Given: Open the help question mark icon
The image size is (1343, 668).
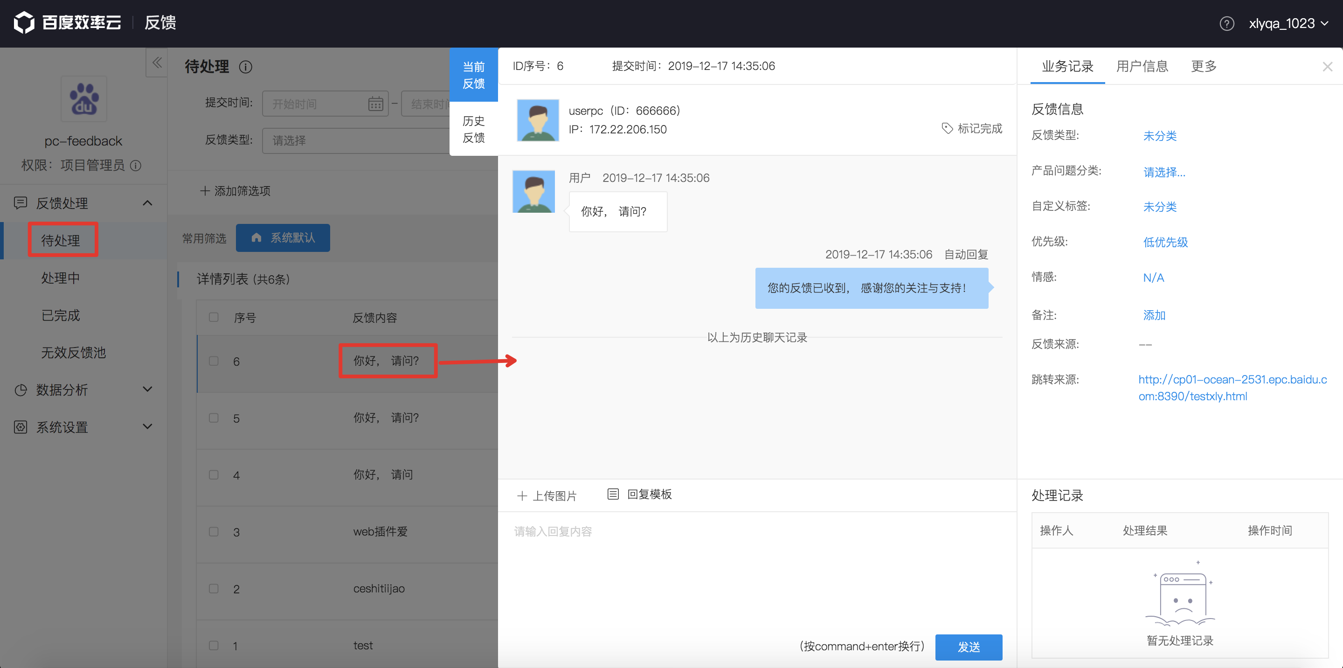Looking at the screenshot, I should (1227, 23).
